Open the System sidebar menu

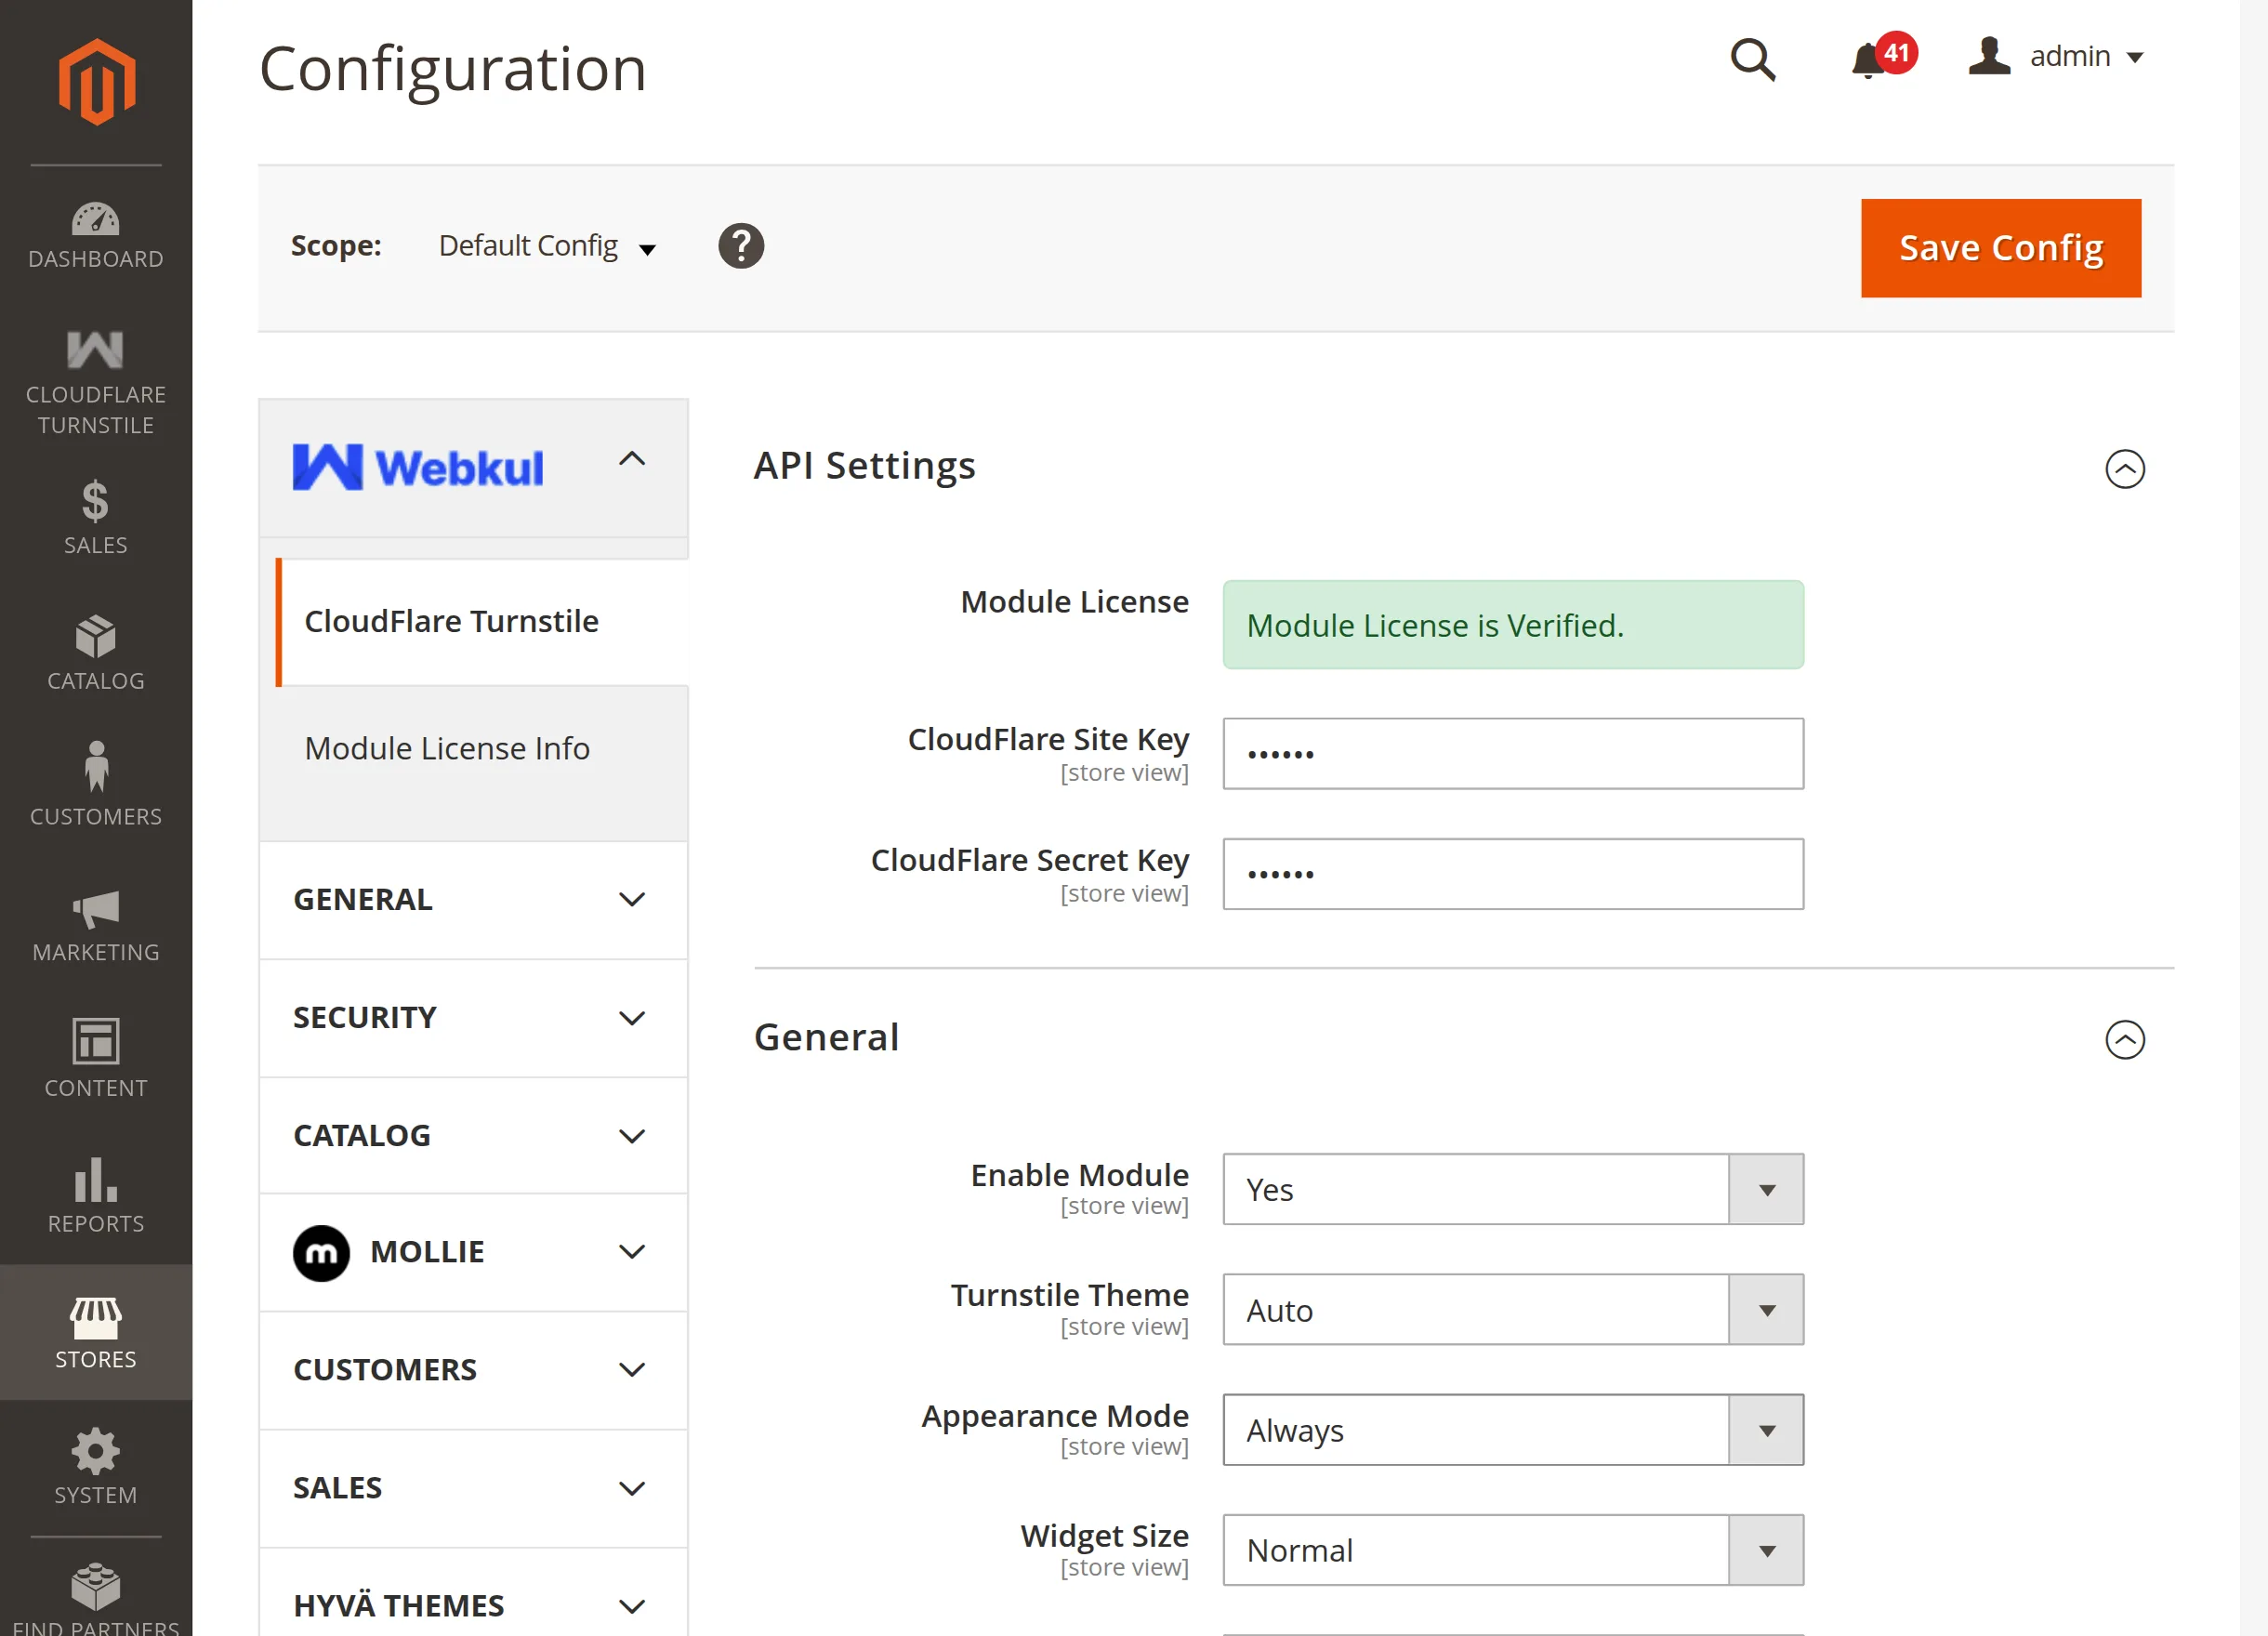[96, 1468]
